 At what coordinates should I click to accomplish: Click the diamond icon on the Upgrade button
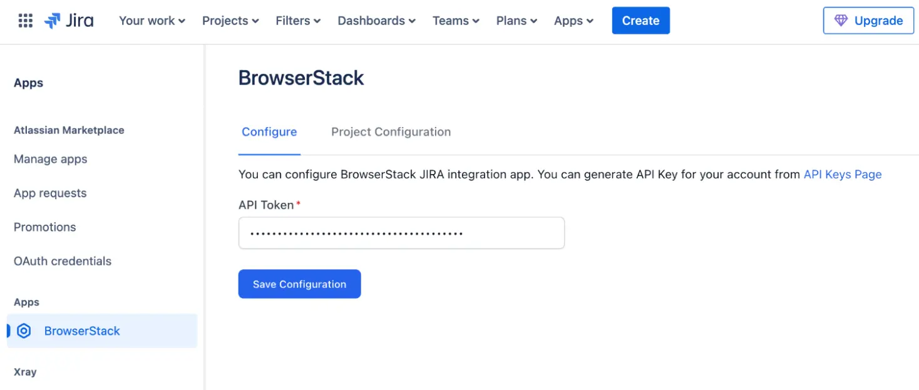841,20
